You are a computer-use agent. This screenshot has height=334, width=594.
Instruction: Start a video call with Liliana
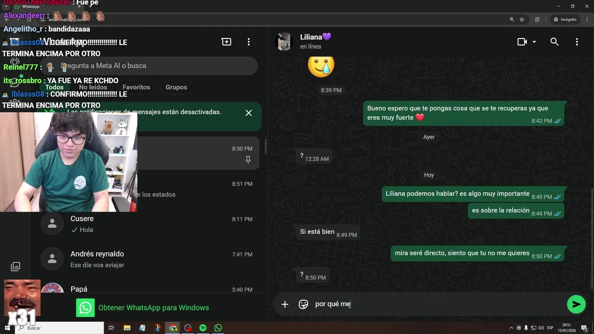coord(522,42)
